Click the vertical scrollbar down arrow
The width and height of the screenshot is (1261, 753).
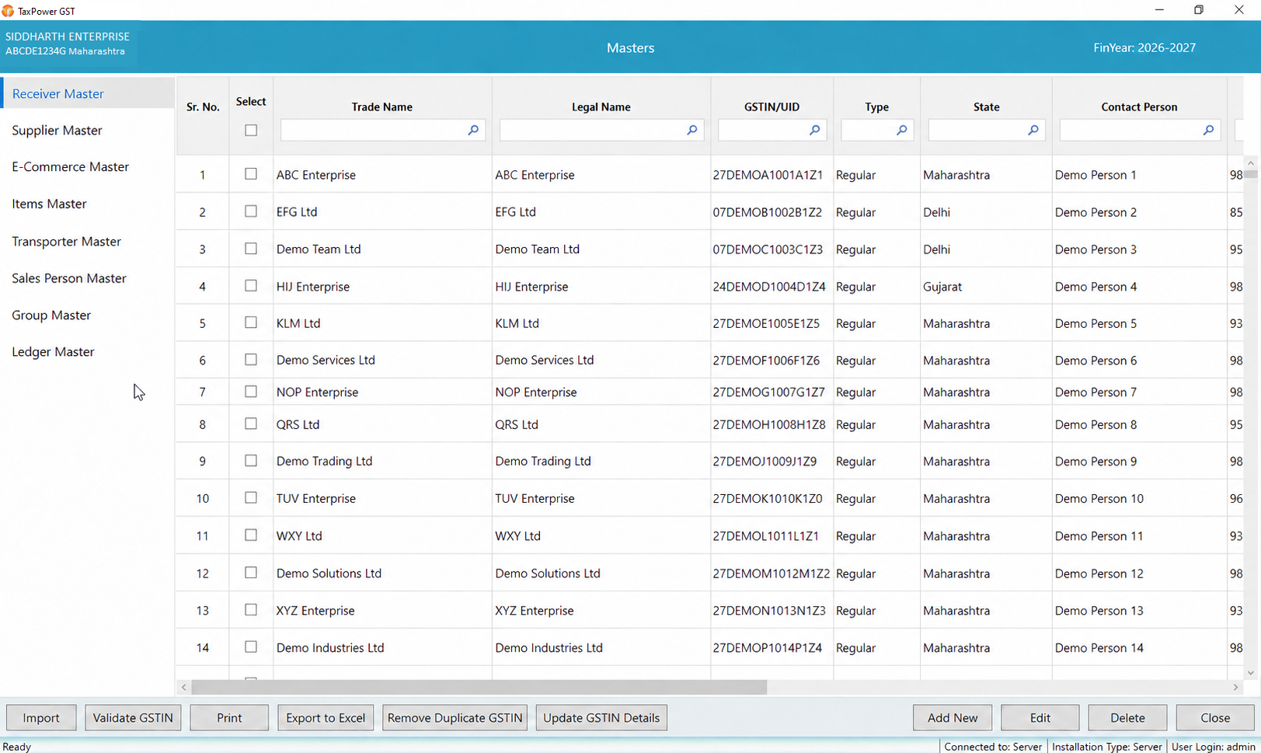[x=1250, y=673]
